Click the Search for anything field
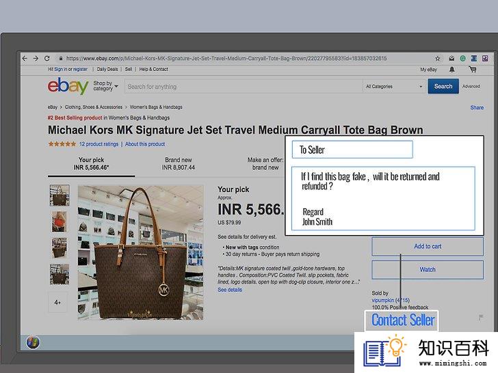Viewport: 498px width, 373px height. coord(244,87)
